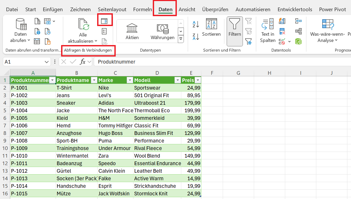Screen dimensions: 351x199
Task: Click the Recent Sources icon
Action: pos(48,32)
